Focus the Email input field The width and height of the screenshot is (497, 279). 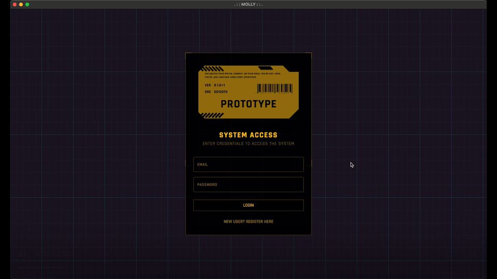pos(248,164)
